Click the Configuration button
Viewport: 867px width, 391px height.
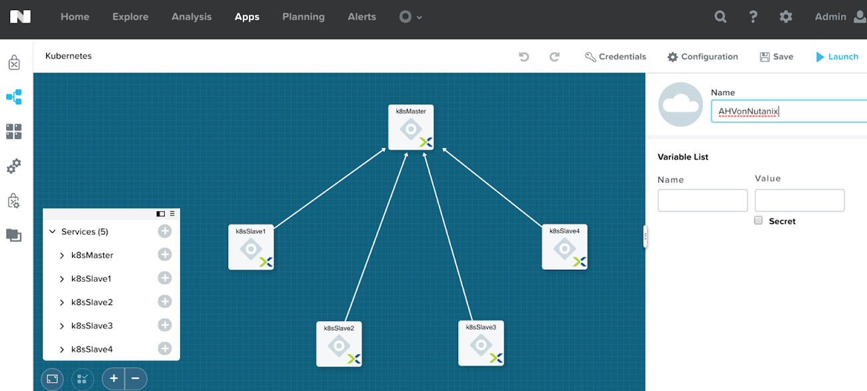point(703,57)
